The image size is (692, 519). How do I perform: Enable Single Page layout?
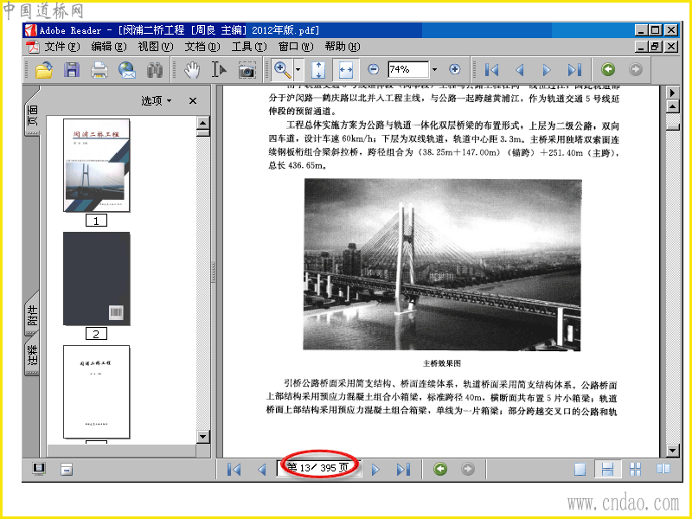coord(580,469)
